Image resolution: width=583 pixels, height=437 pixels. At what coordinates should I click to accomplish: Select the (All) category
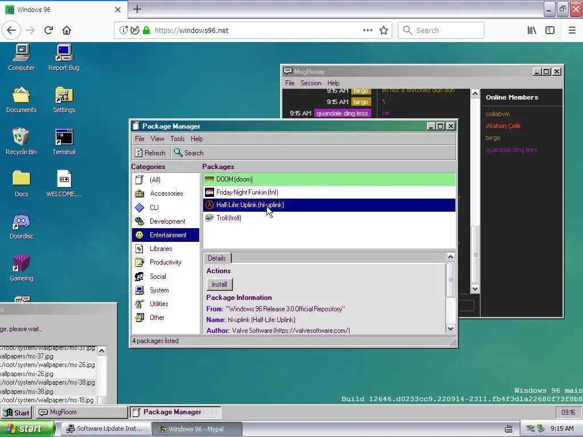pyautogui.click(x=166, y=180)
